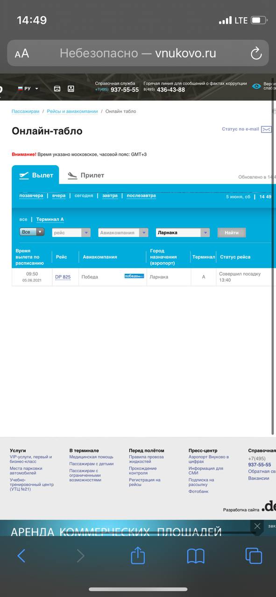Open Подписка на рассылку footer link
This screenshot has width=276, height=597.
(x=201, y=482)
